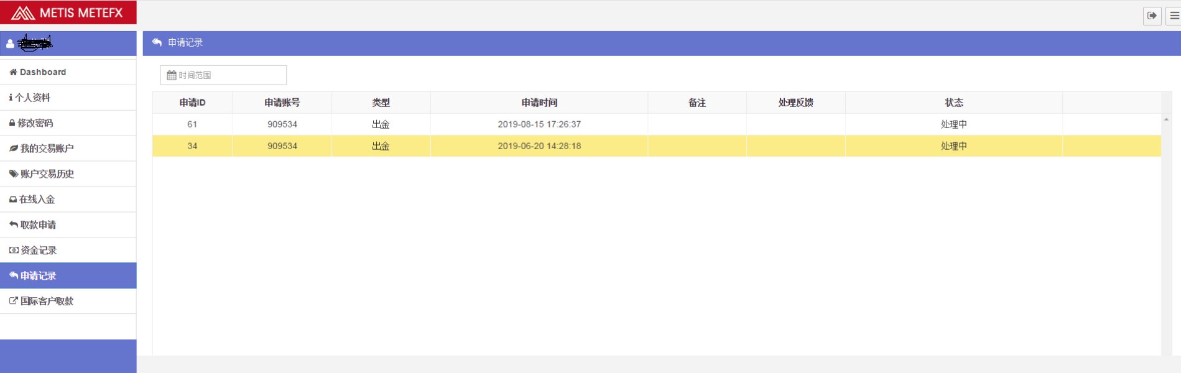Click account 909534 in row 61
This screenshot has height=373, width=1181.
click(282, 124)
